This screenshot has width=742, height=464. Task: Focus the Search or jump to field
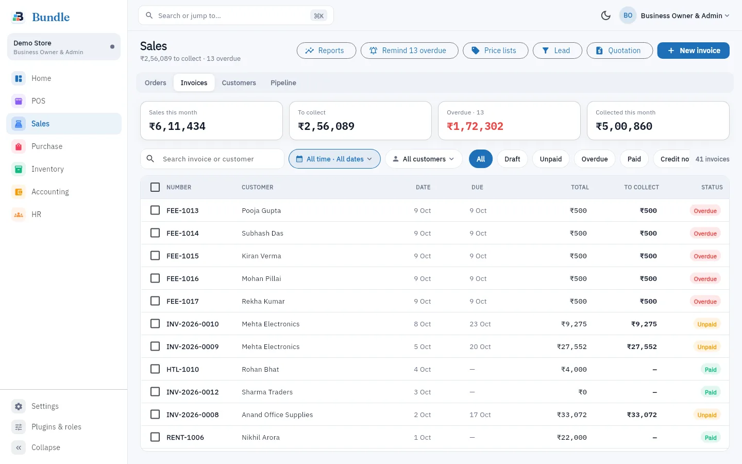coord(236,15)
